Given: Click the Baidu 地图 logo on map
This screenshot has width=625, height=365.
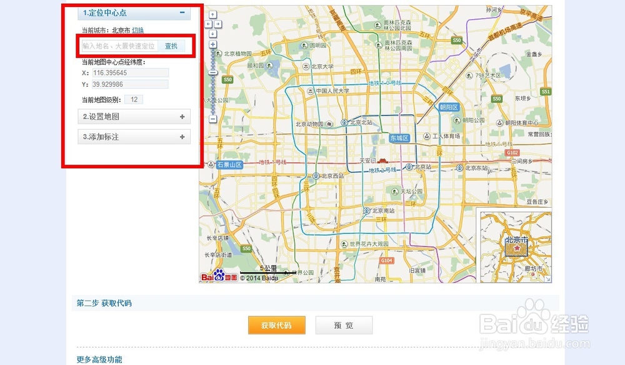Looking at the screenshot, I should [219, 275].
